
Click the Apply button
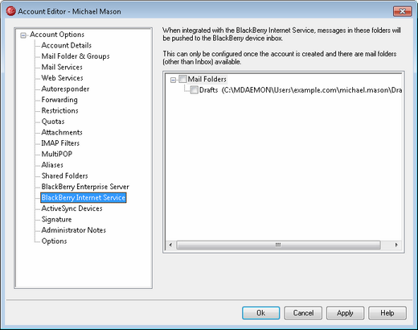tap(345, 313)
